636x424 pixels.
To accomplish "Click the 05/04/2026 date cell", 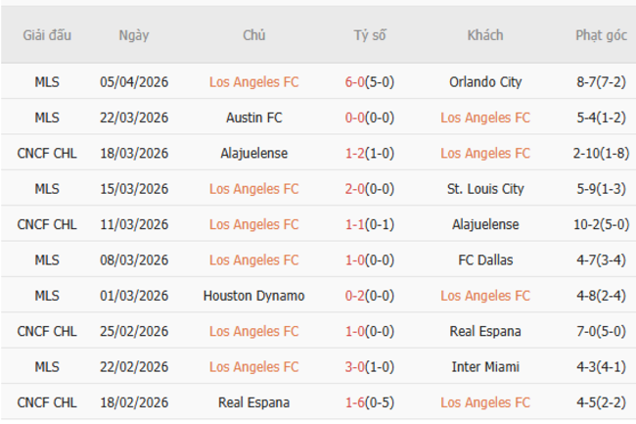I will point(134,82).
